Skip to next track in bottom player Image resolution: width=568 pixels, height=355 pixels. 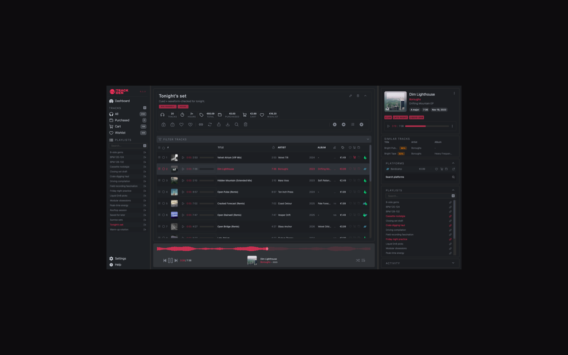coord(176,260)
